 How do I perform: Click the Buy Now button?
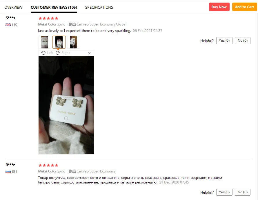219,7
